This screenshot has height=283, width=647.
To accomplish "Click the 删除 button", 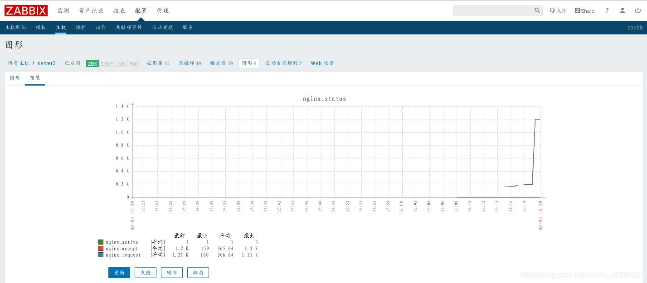I will click(x=172, y=273).
